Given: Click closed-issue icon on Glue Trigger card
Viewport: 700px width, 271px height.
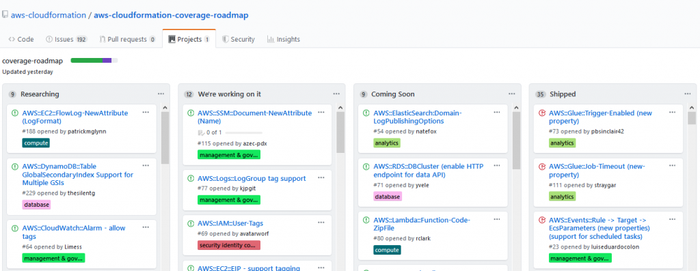Looking at the screenshot, I should point(542,113).
